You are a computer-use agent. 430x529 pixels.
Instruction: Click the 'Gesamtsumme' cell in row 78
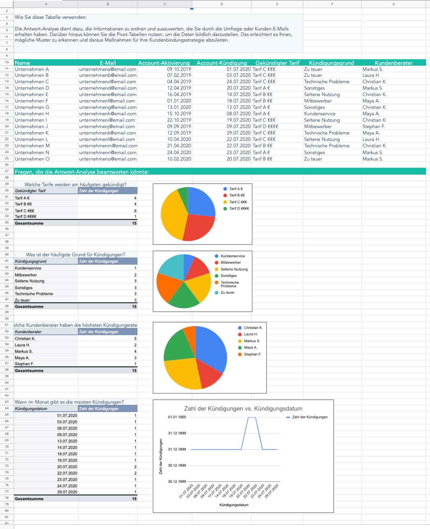[46, 499]
